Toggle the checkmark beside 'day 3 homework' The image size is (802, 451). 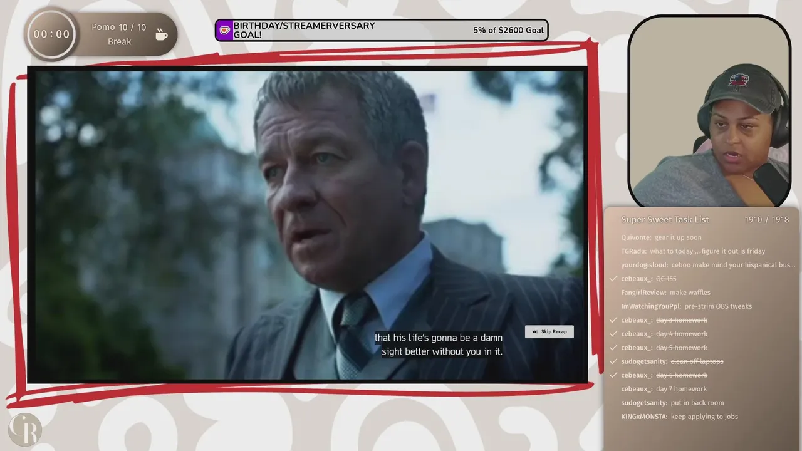pos(612,320)
